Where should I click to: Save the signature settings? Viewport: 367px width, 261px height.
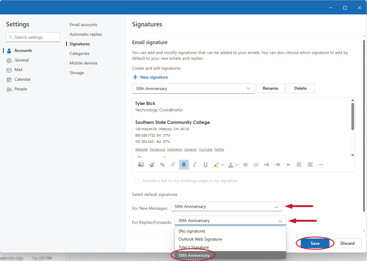pyautogui.click(x=315, y=243)
